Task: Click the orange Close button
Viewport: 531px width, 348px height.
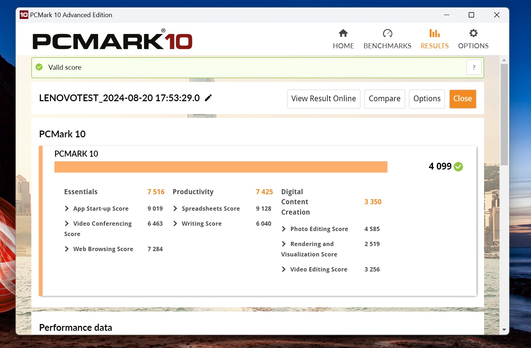Action: tap(462, 99)
